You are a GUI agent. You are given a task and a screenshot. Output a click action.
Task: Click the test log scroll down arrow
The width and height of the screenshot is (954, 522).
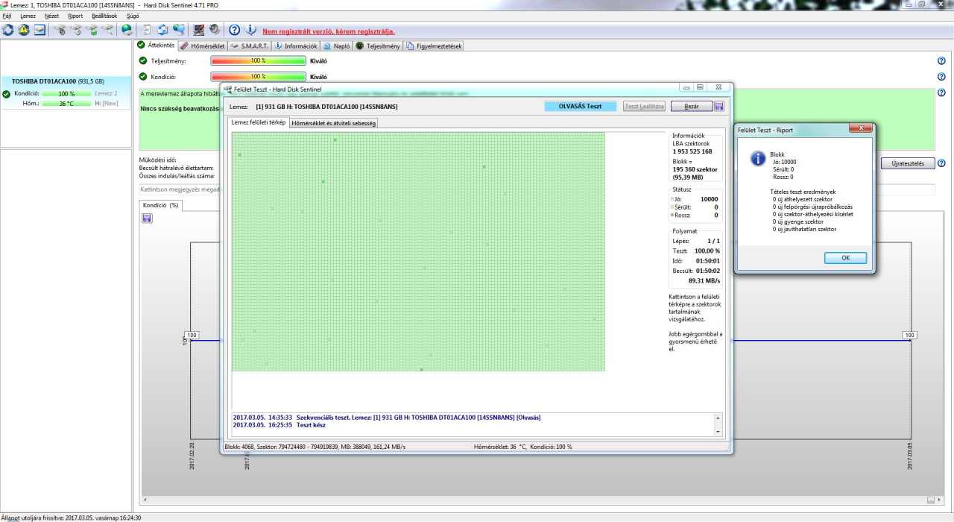(x=718, y=432)
